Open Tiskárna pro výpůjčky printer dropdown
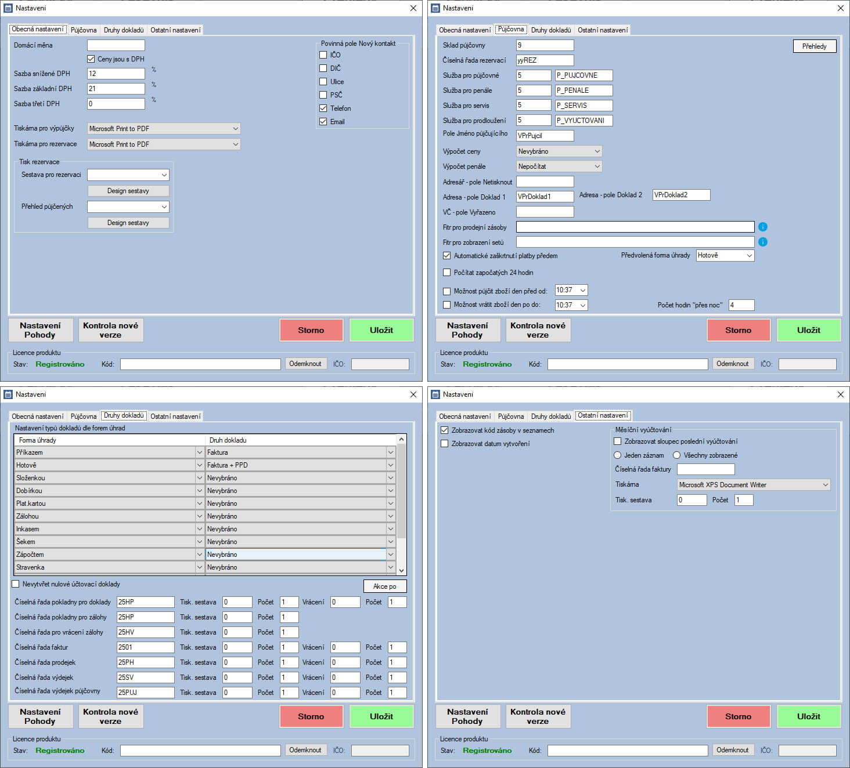Image resolution: width=850 pixels, height=768 pixels. point(164,129)
